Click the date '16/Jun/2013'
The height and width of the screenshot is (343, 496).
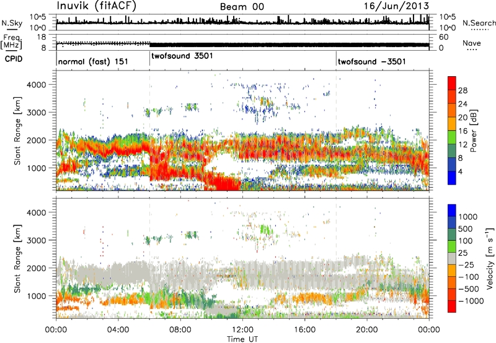[396, 6]
